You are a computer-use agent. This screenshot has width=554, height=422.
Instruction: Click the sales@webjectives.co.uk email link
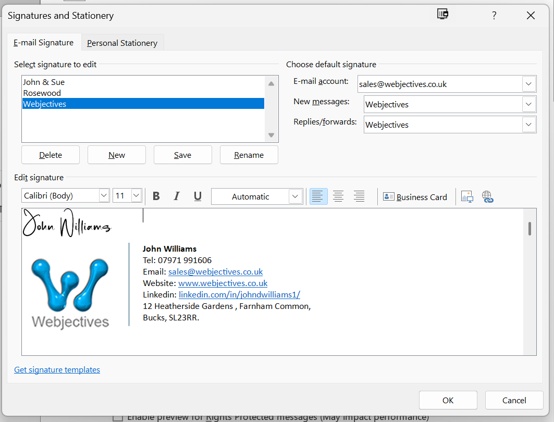216,272
